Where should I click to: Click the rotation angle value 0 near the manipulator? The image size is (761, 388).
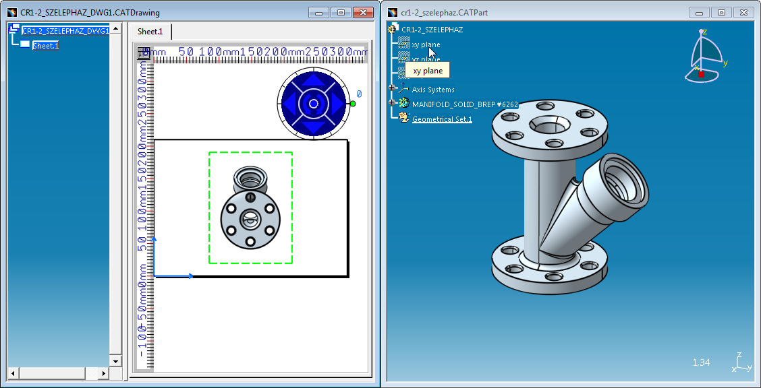[x=359, y=94]
